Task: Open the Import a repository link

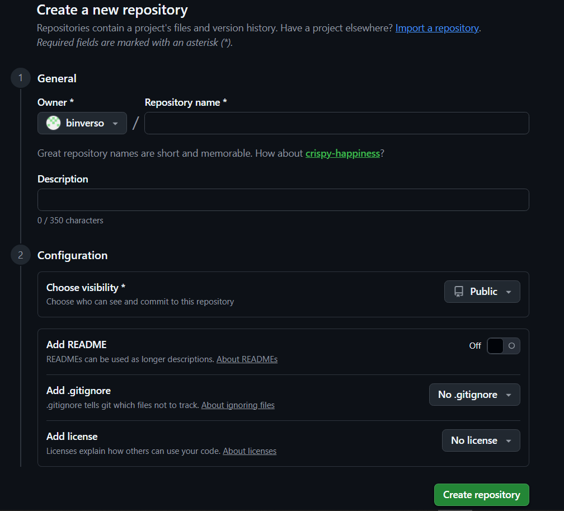Action: click(437, 28)
